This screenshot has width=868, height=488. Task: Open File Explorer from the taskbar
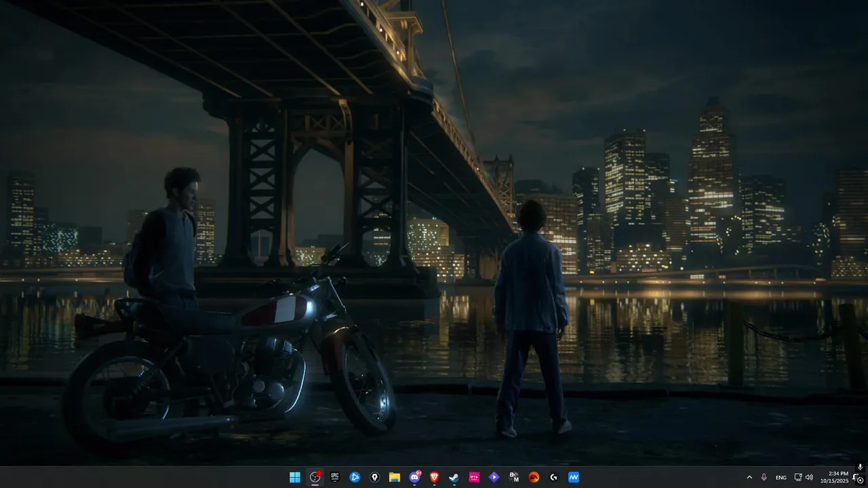tap(395, 477)
